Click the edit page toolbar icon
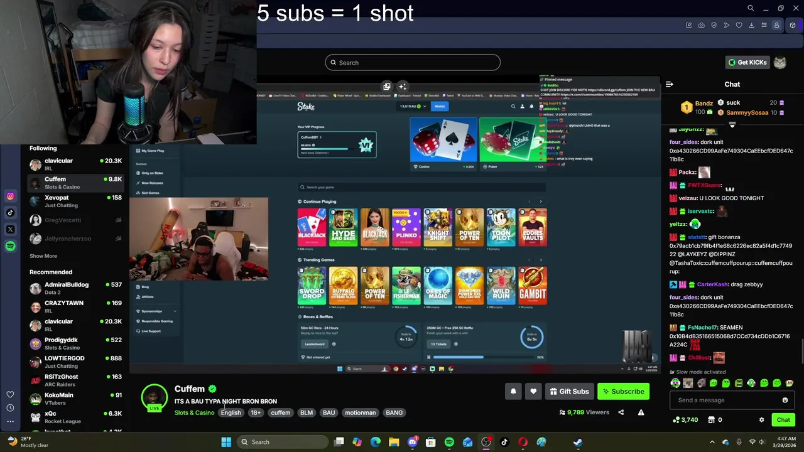Viewport: 804px width, 452px height. tap(689, 25)
